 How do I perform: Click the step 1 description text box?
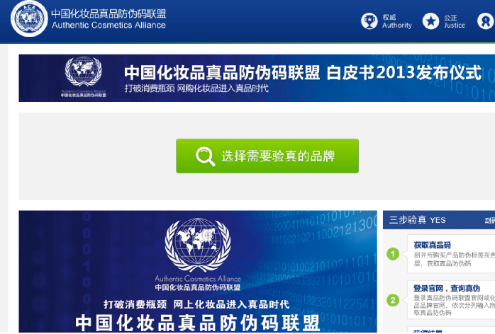point(451,259)
